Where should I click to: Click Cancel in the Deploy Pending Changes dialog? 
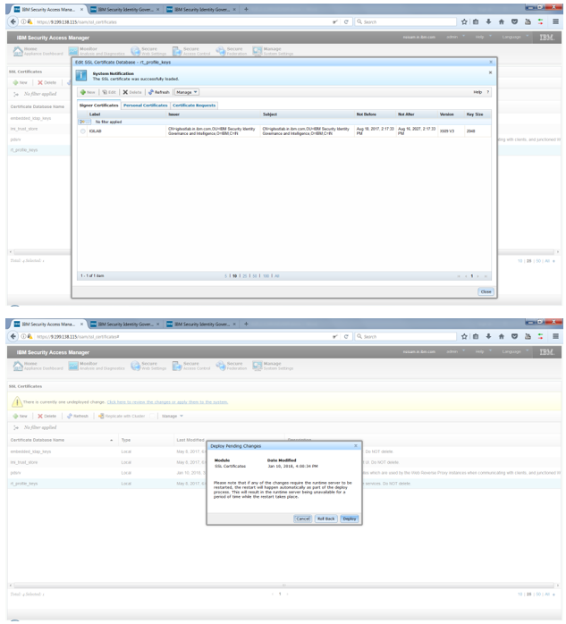[x=302, y=519]
